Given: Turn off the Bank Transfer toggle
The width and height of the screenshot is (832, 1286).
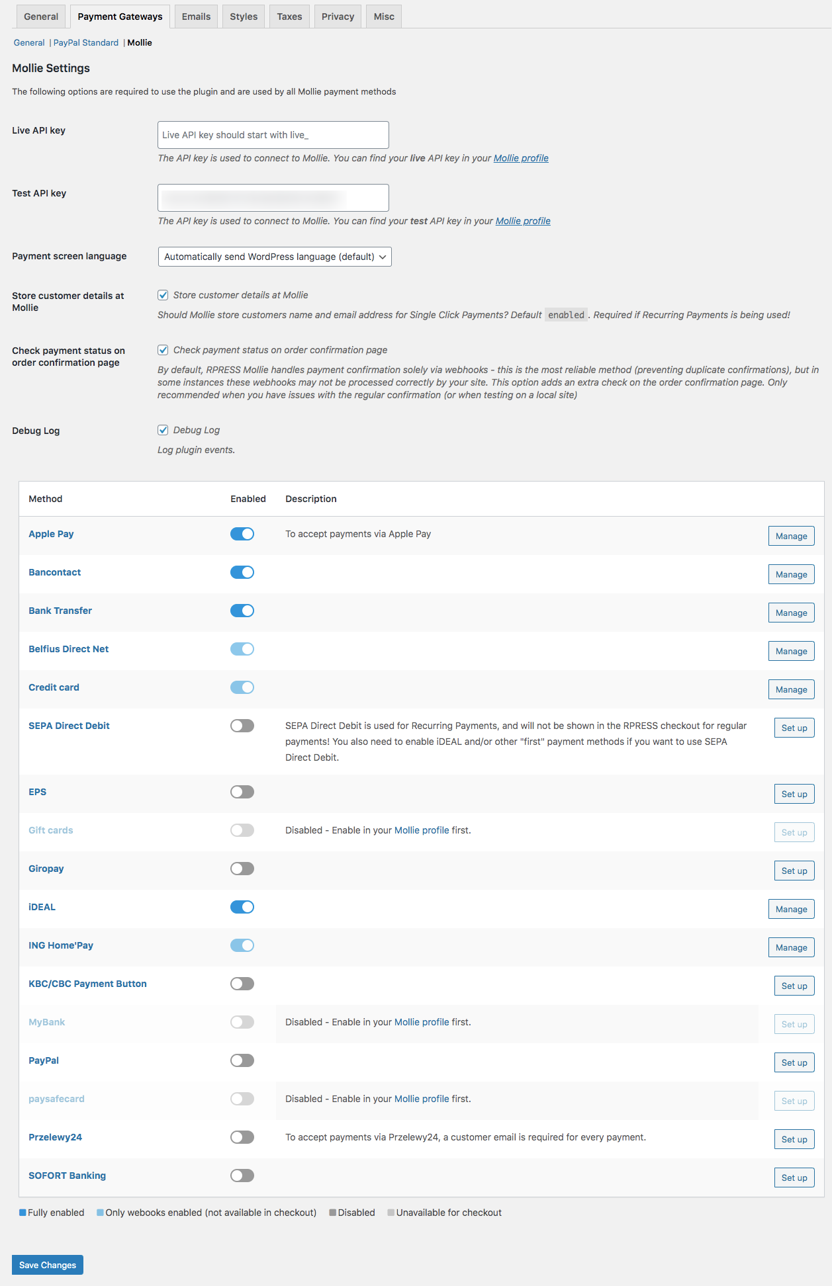Looking at the screenshot, I should tap(242, 611).
